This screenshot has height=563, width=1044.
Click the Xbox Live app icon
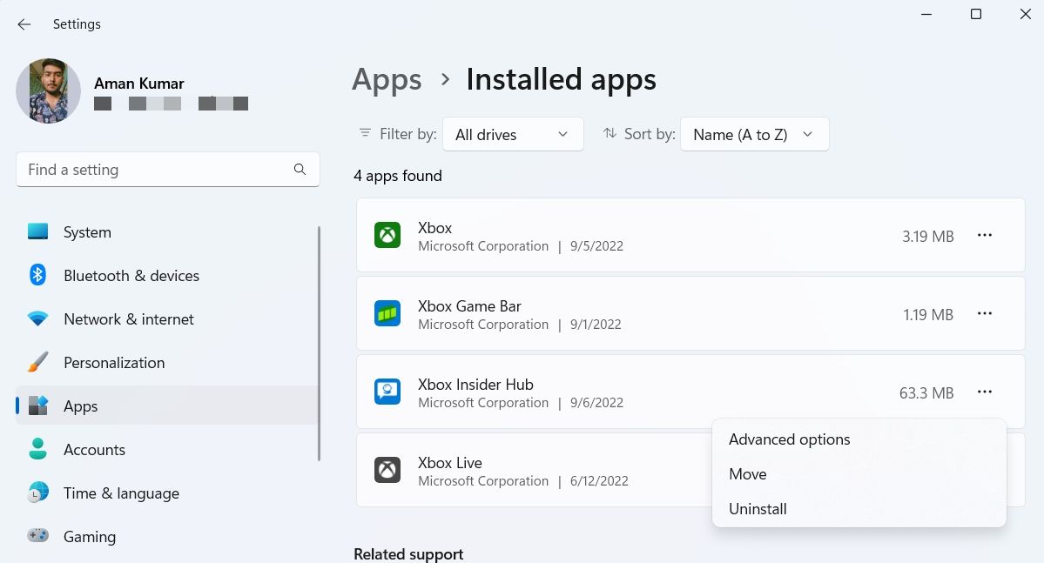point(387,470)
